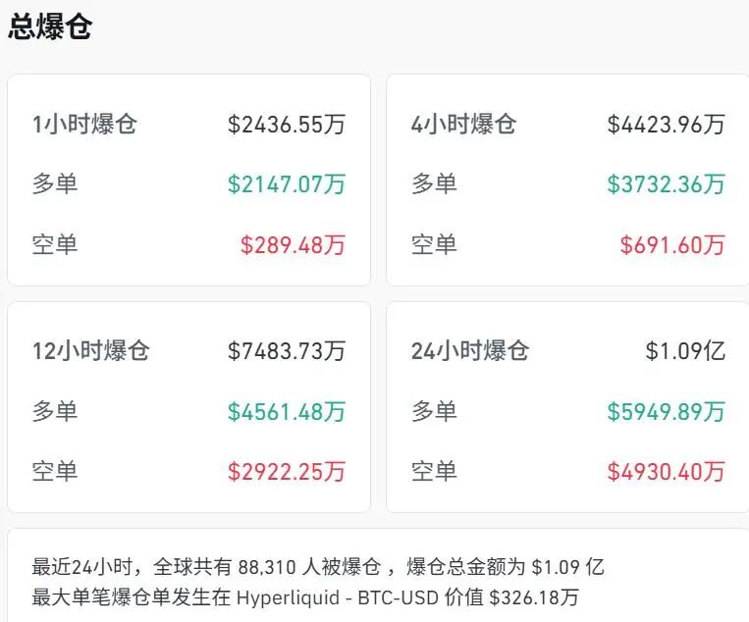Select the 24小时爆仓 card label
Image resolution: width=749 pixels, height=622 pixels.
pos(470,351)
